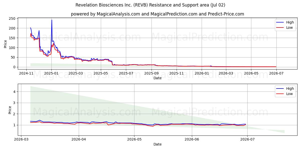Click the '100' y-axis tick label
The image size is (301, 150).
13,48
